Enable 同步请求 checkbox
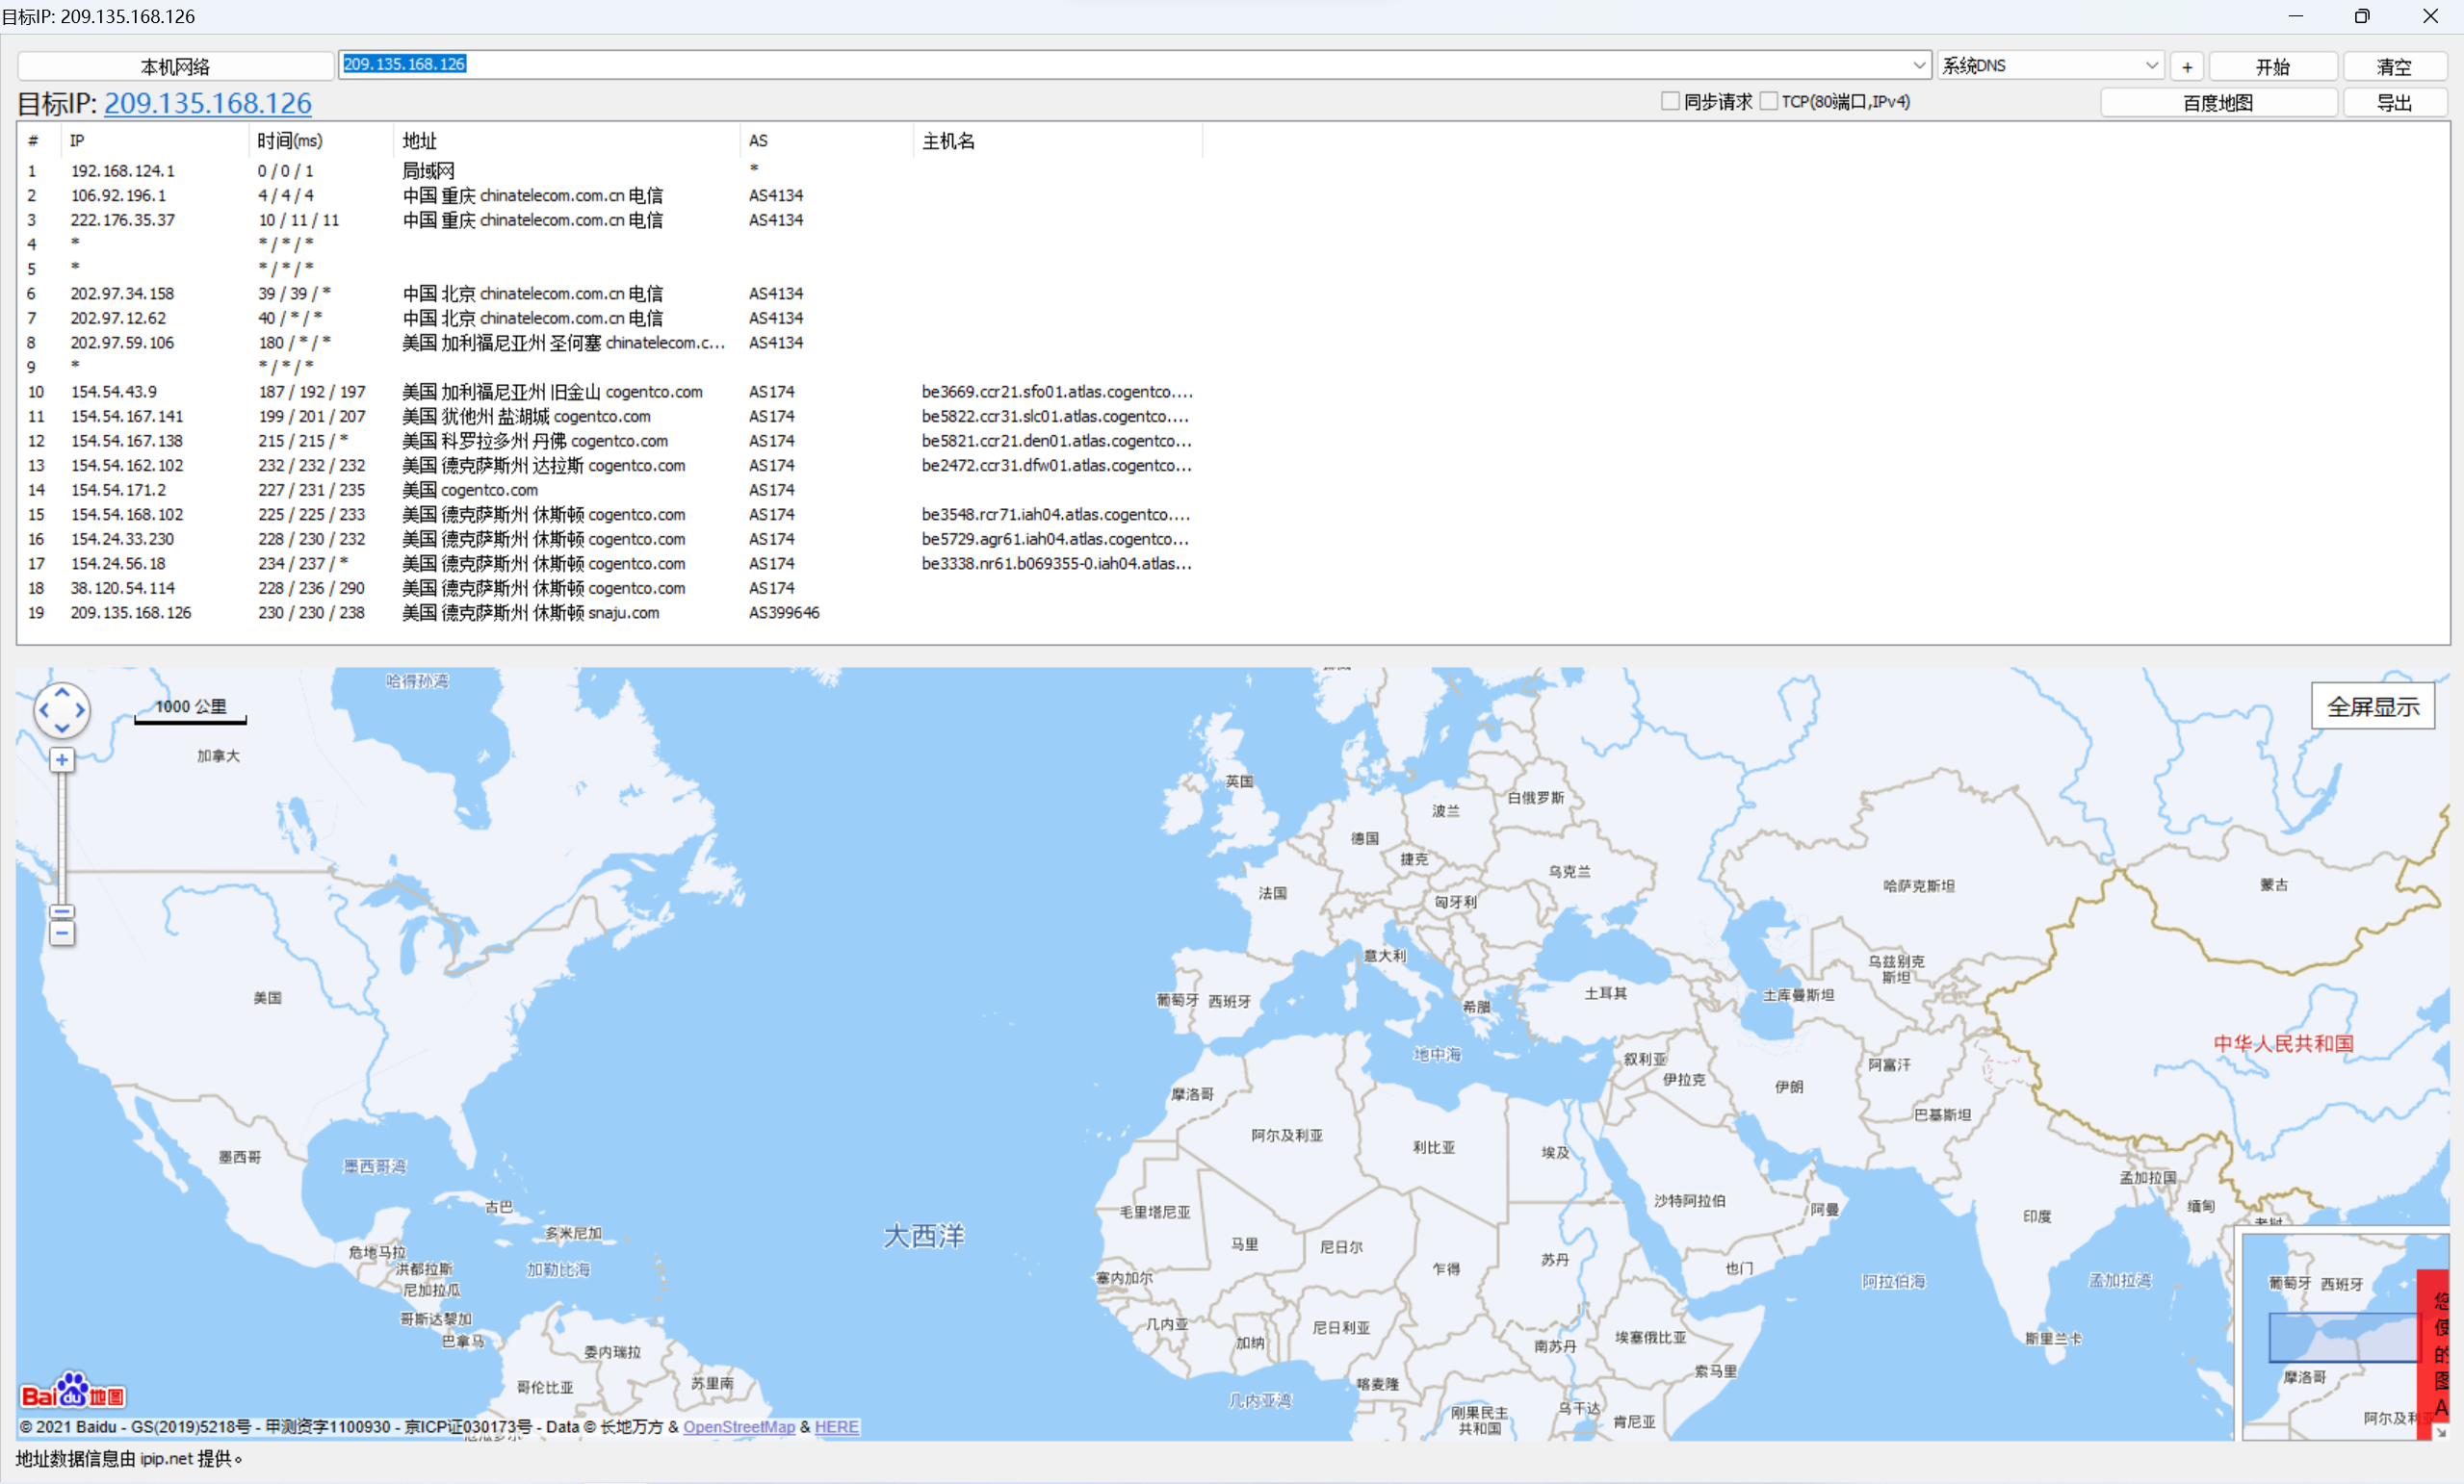The width and height of the screenshot is (2464, 1484). coord(1669,102)
